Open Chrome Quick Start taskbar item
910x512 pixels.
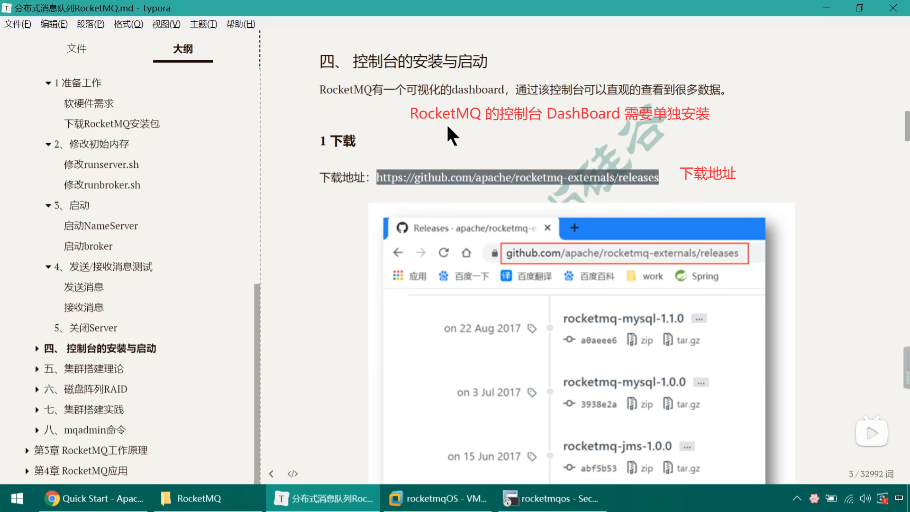[x=94, y=498]
